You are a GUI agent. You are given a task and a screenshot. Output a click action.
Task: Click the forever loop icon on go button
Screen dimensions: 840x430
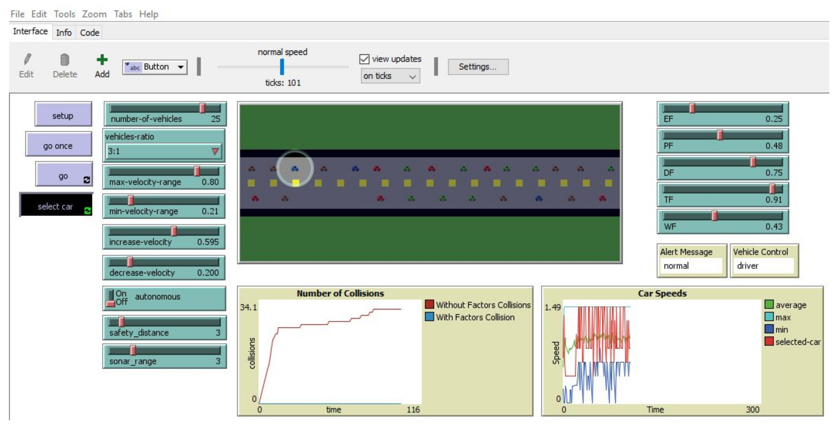[87, 180]
